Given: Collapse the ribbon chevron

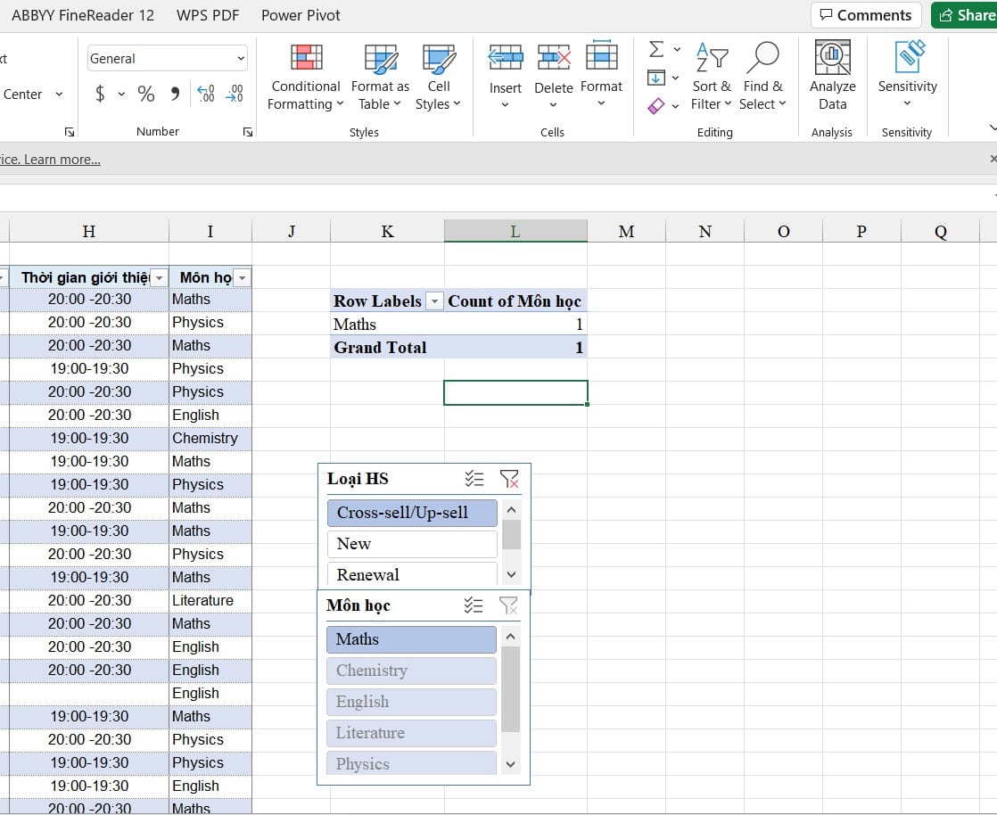Looking at the screenshot, I should coord(993,128).
